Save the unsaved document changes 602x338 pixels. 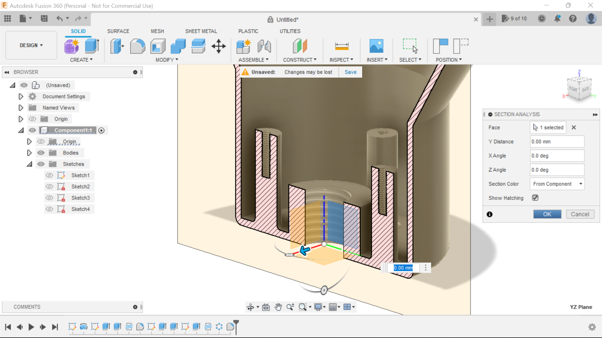pyautogui.click(x=350, y=72)
